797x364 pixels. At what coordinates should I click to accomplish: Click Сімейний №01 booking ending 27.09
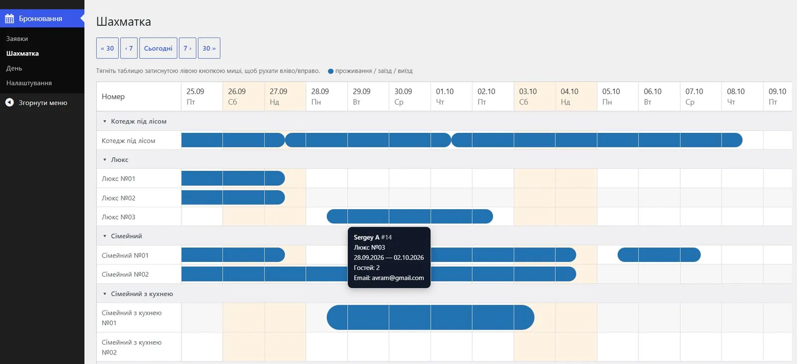(x=233, y=255)
